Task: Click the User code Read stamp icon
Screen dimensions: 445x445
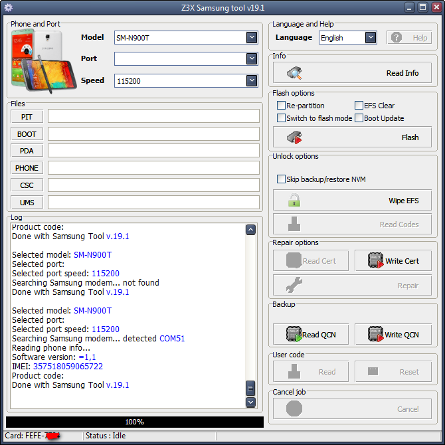Action: [294, 371]
